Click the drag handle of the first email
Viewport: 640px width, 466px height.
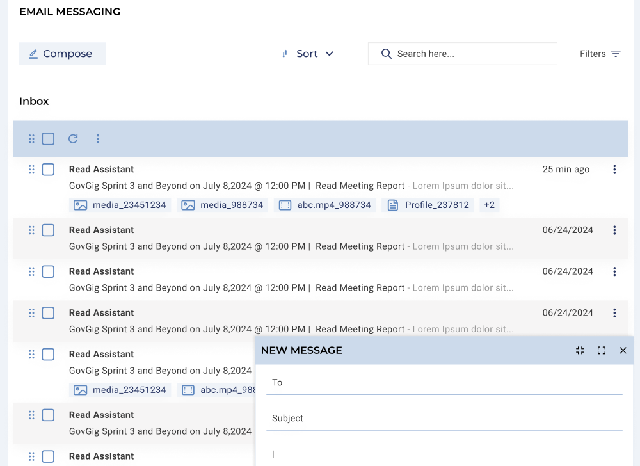click(31, 170)
